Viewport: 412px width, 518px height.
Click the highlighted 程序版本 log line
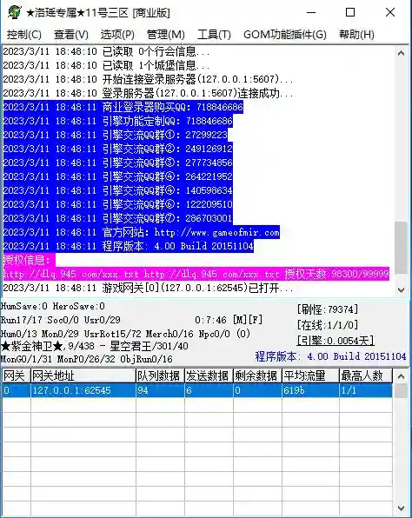tap(128, 246)
